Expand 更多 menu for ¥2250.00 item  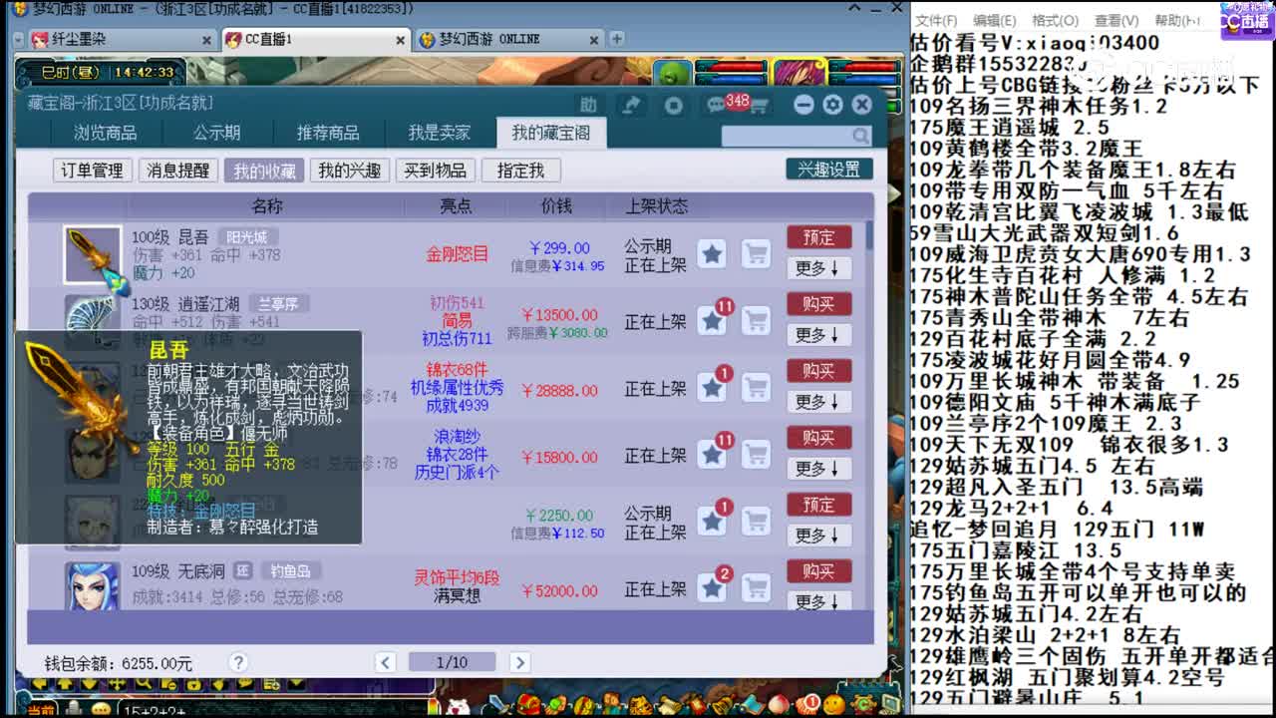818,536
